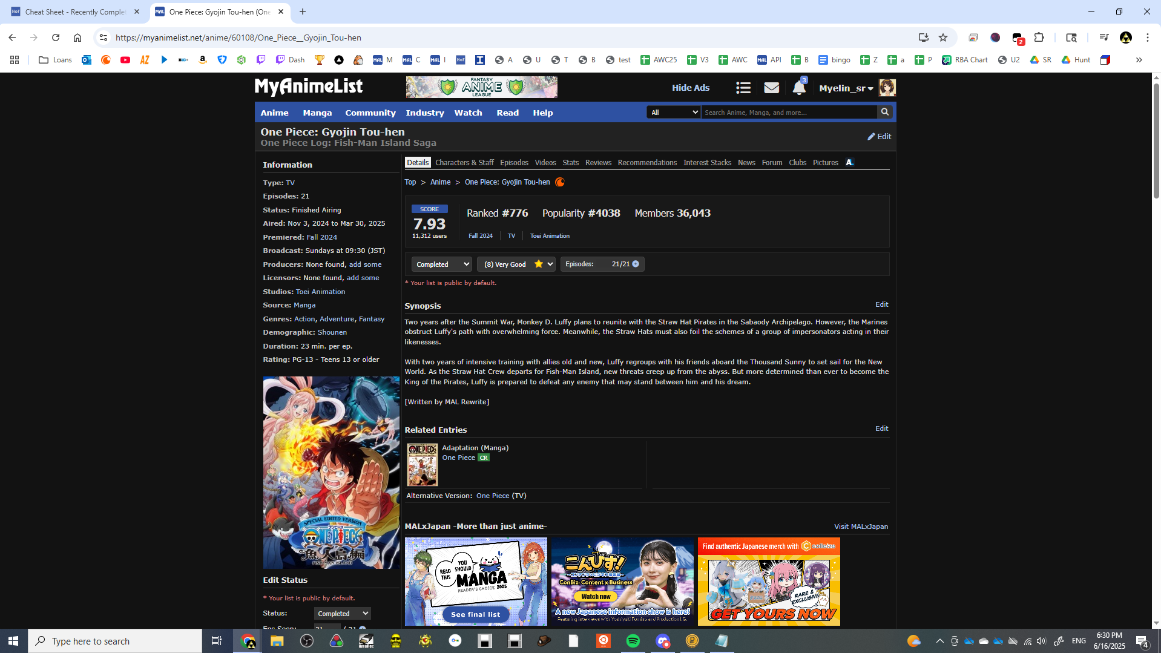The image size is (1161, 653).
Task: Open the All search category dropdown
Action: click(x=674, y=113)
